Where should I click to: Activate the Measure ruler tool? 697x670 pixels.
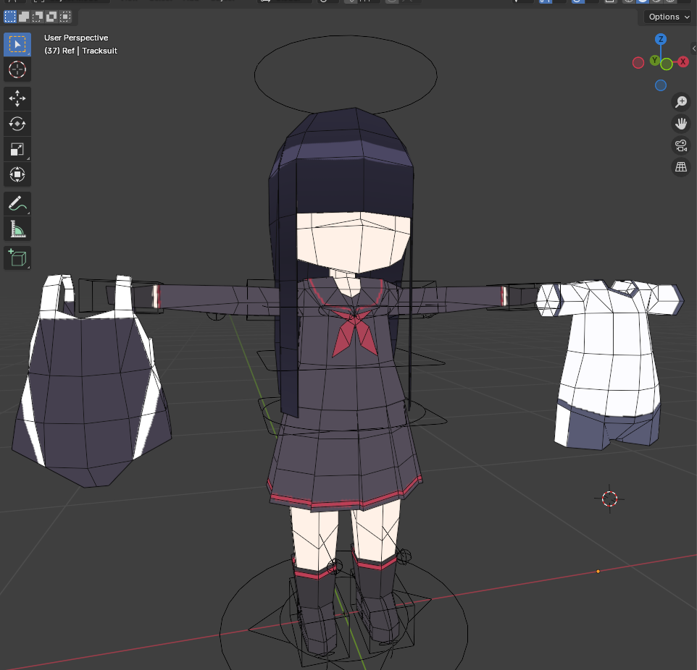[17, 229]
